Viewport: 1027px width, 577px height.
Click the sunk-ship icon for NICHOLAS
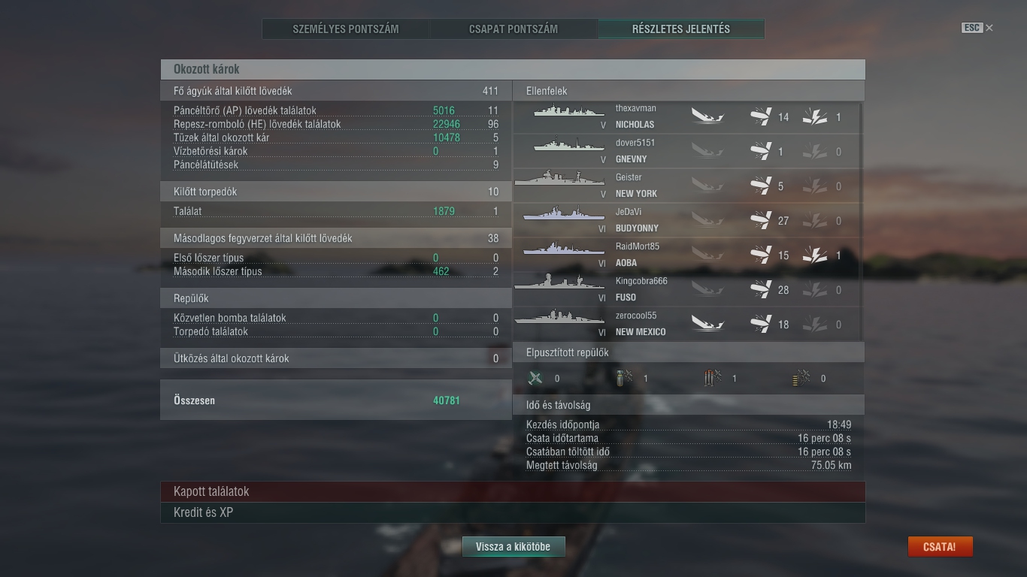(x=707, y=116)
